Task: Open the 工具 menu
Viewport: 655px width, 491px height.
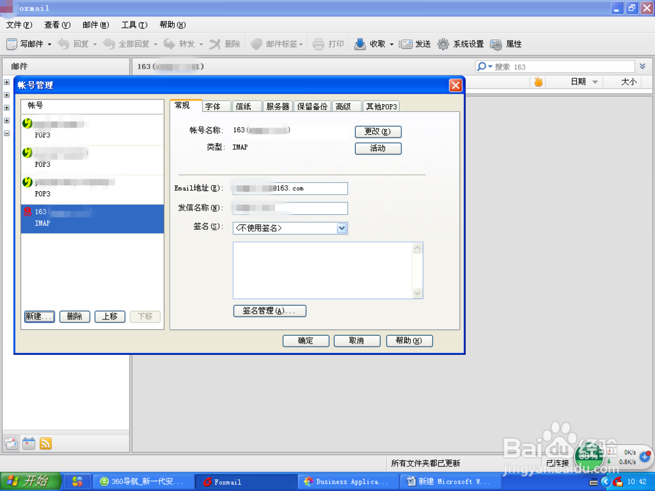Action: 134,24
